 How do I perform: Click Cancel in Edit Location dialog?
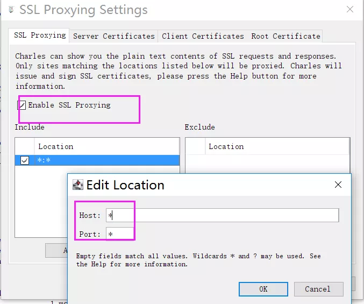(318, 289)
